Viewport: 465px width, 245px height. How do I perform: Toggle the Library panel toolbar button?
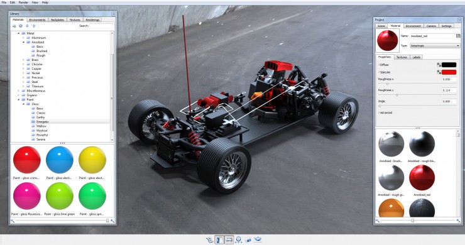219,240
